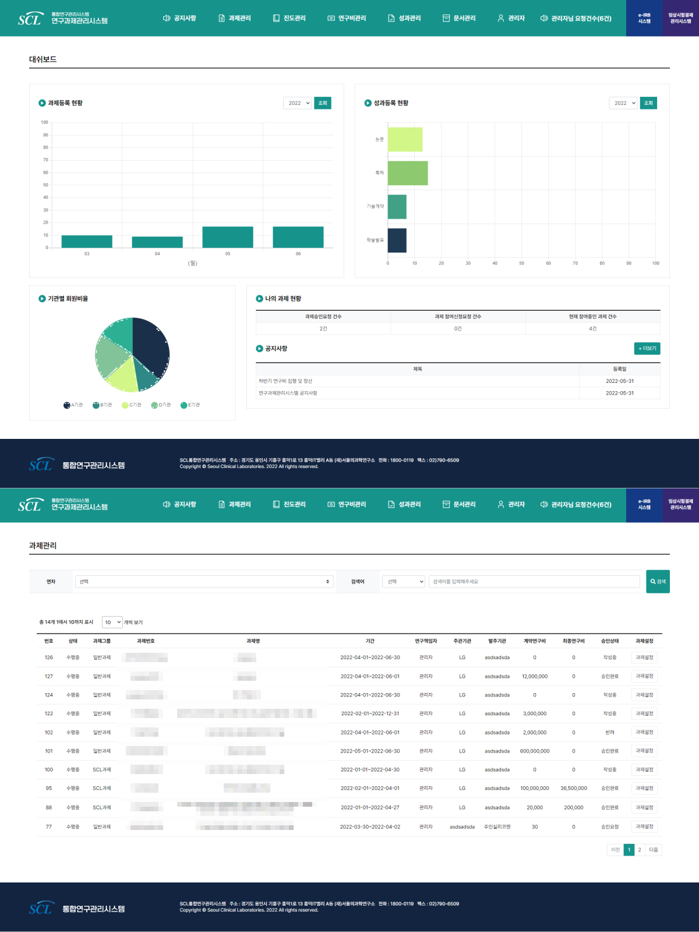
Task: Open 문서관리 menu in 과제관리 page header
Action: (x=459, y=504)
